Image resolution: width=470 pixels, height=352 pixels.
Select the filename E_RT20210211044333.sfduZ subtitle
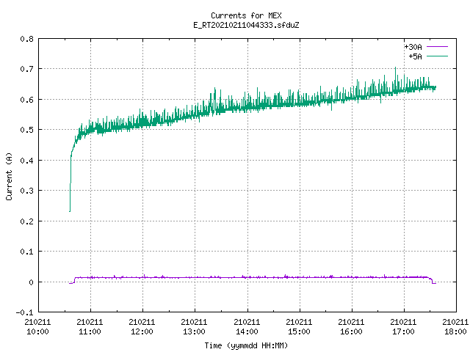[x=246, y=25]
